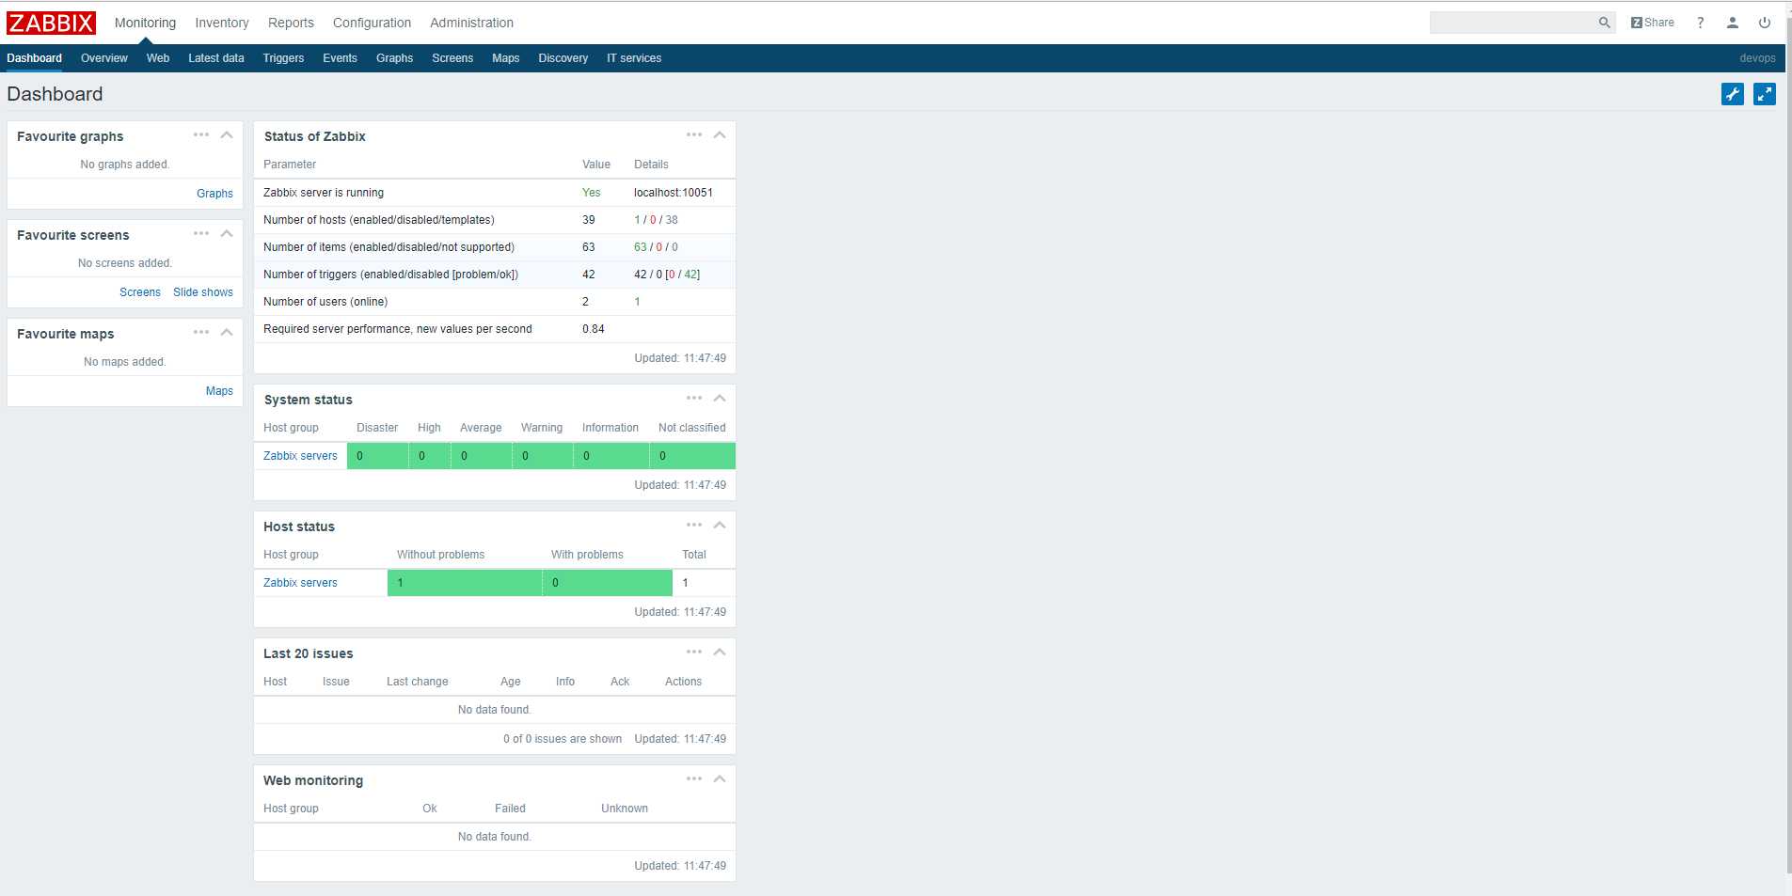Image resolution: width=1792 pixels, height=896 pixels.
Task: Click the devops label in submenu bar
Action: (1757, 58)
